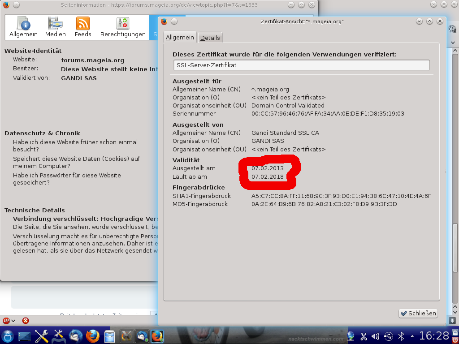This screenshot has height=344, width=459.
Task: Click Domain Control Validated text
Action: [288, 105]
